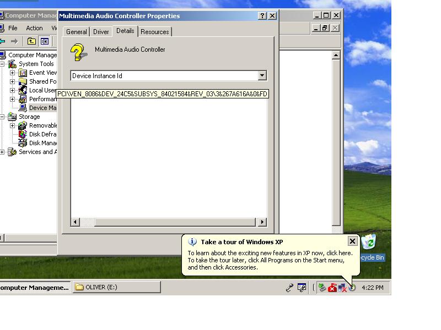Expand the Shared Folders node
This screenshot has width=441, height=330.
(x=12, y=81)
